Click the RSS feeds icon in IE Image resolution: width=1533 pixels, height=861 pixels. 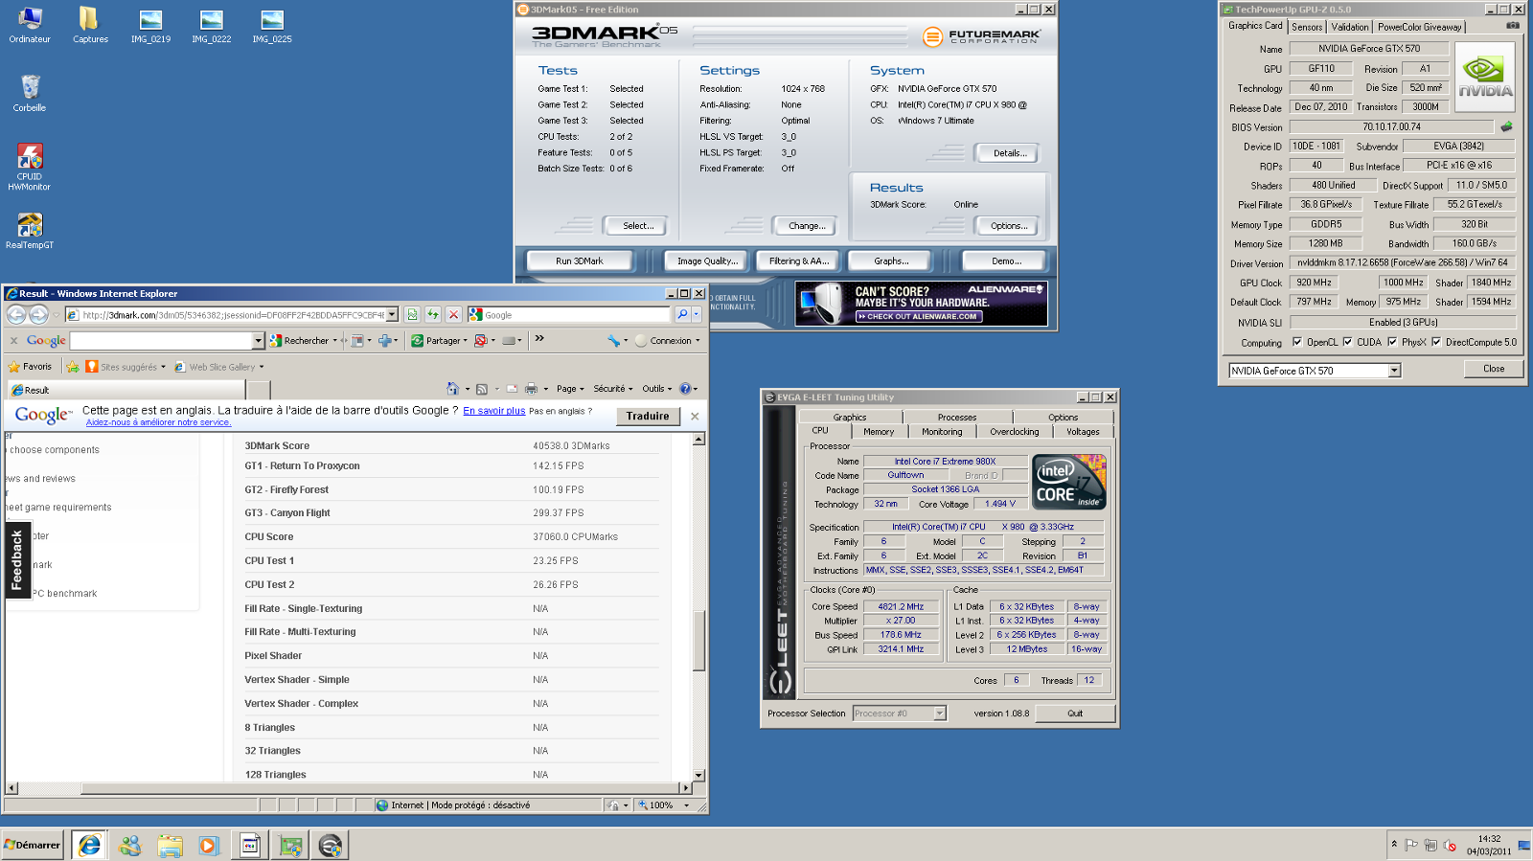coord(482,389)
